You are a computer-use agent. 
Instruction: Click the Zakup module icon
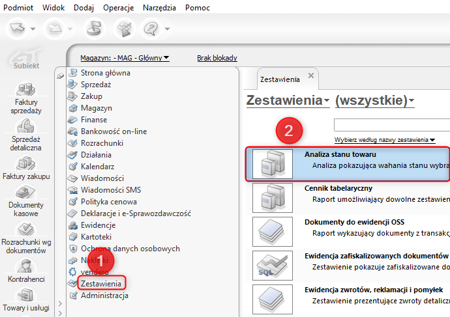(72, 96)
